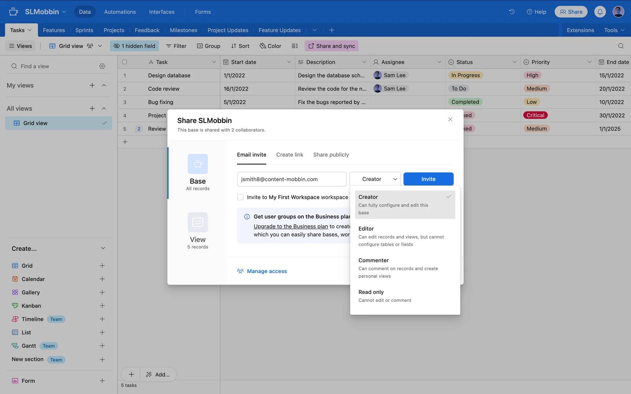Check Invite to My First Workspace checkbox
The image size is (631, 394).
pyautogui.click(x=241, y=197)
